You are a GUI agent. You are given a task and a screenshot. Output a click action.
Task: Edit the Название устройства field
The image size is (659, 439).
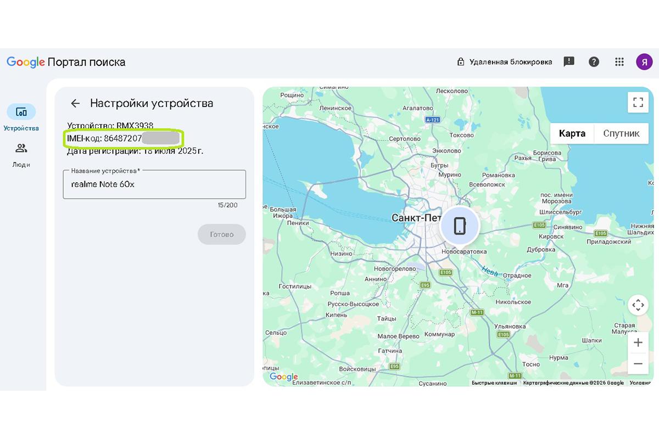[154, 184]
